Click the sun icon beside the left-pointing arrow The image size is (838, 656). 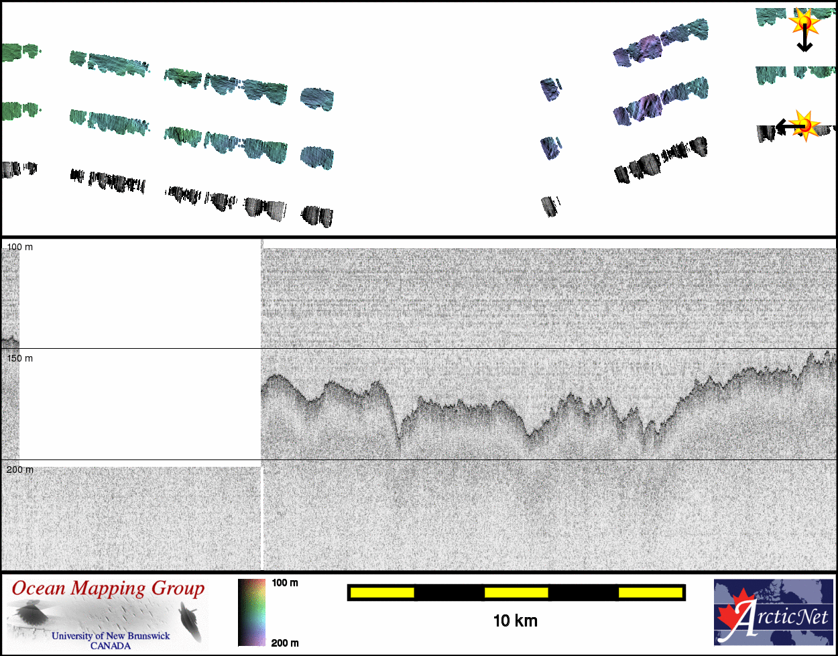pos(806,125)
